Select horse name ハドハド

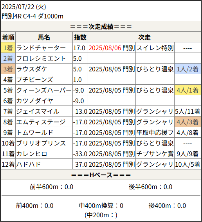coord(29,164)
